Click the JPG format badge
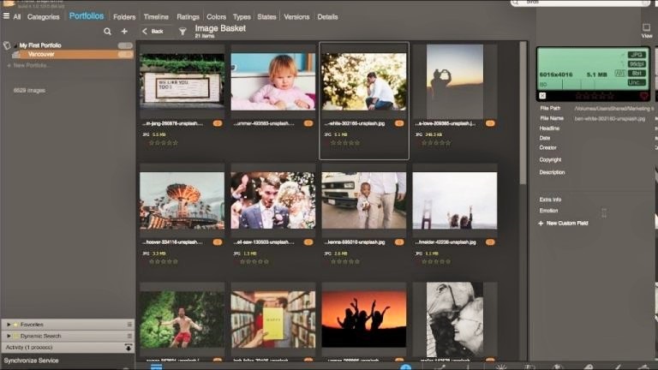 [x=637, y=55]
